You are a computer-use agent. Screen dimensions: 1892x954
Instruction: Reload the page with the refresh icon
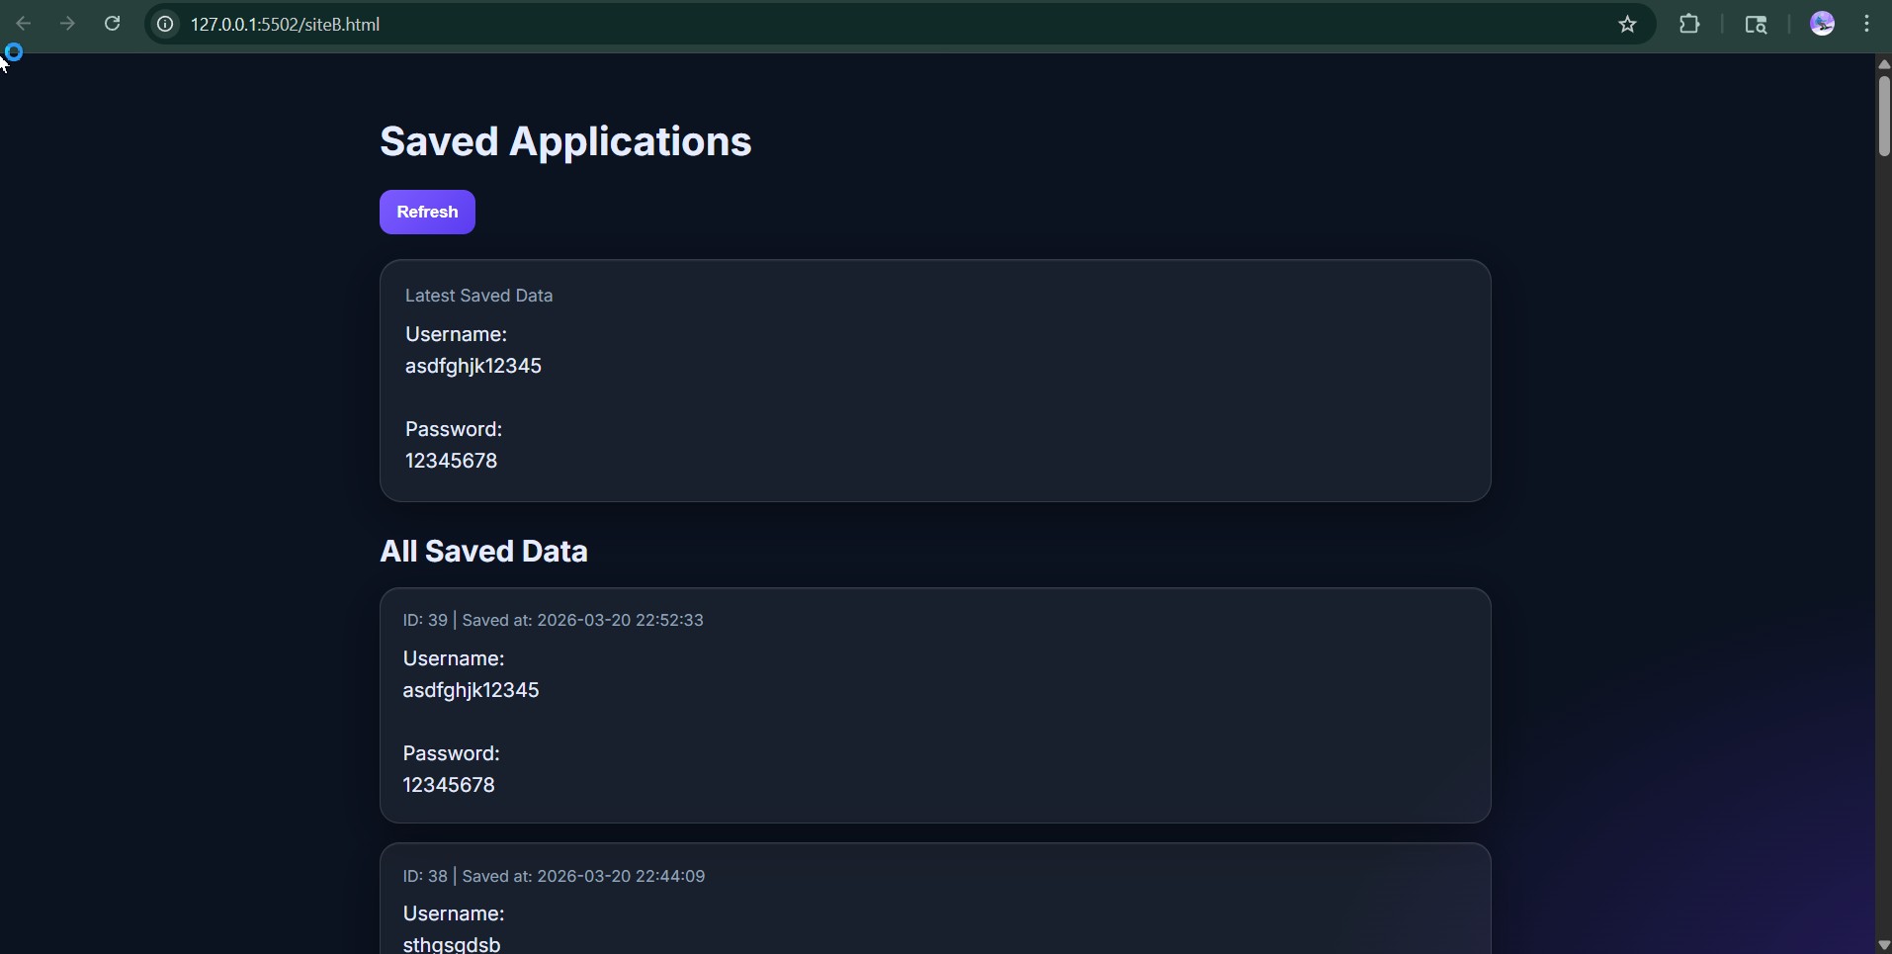pyautogui.click(x=113, y=24)
